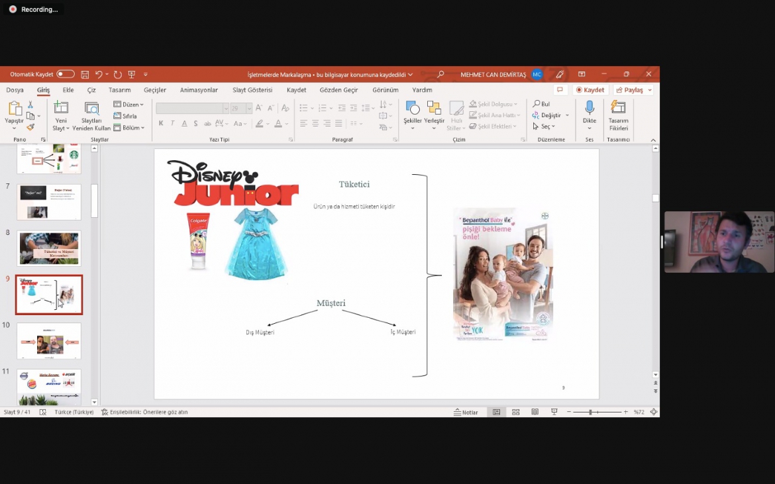Open the comments speech bubble icon
775x484 pixels.
(560, 90)
